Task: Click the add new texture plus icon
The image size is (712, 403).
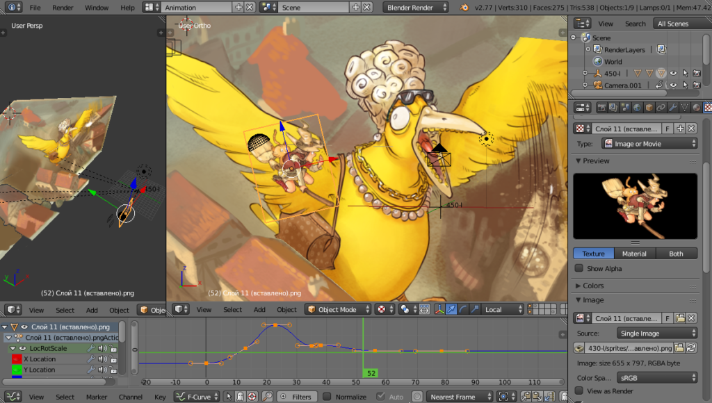Action: click(680, 129)
